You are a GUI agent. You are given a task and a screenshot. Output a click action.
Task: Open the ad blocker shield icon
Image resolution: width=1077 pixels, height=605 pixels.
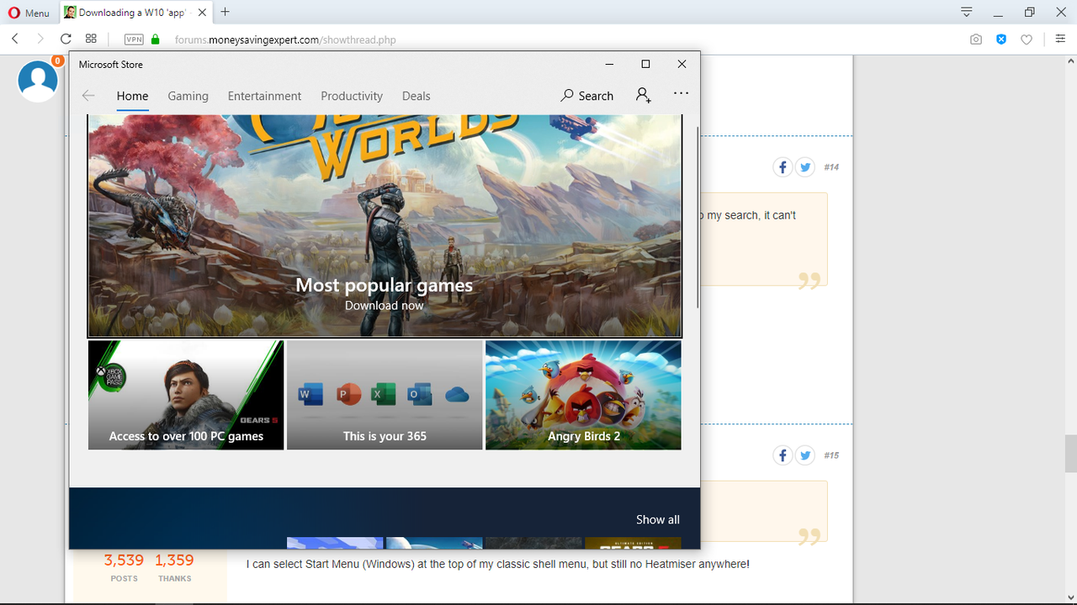(1001, 39)
